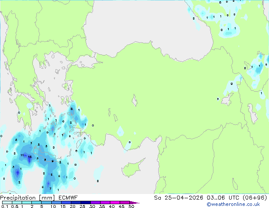Pick the 0.5–1 mm legend swatch
This screenshot has width=269, height=208.
pyautogui.click(x=17, y=202)
